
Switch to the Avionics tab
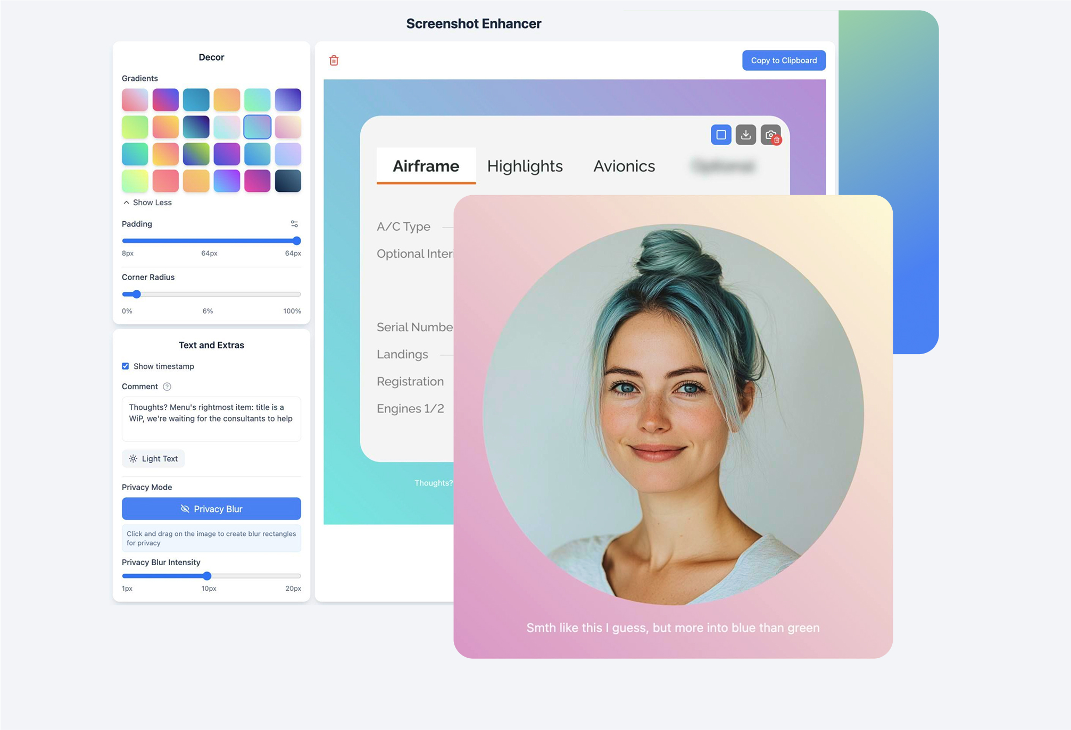click(x=624, y=166)
